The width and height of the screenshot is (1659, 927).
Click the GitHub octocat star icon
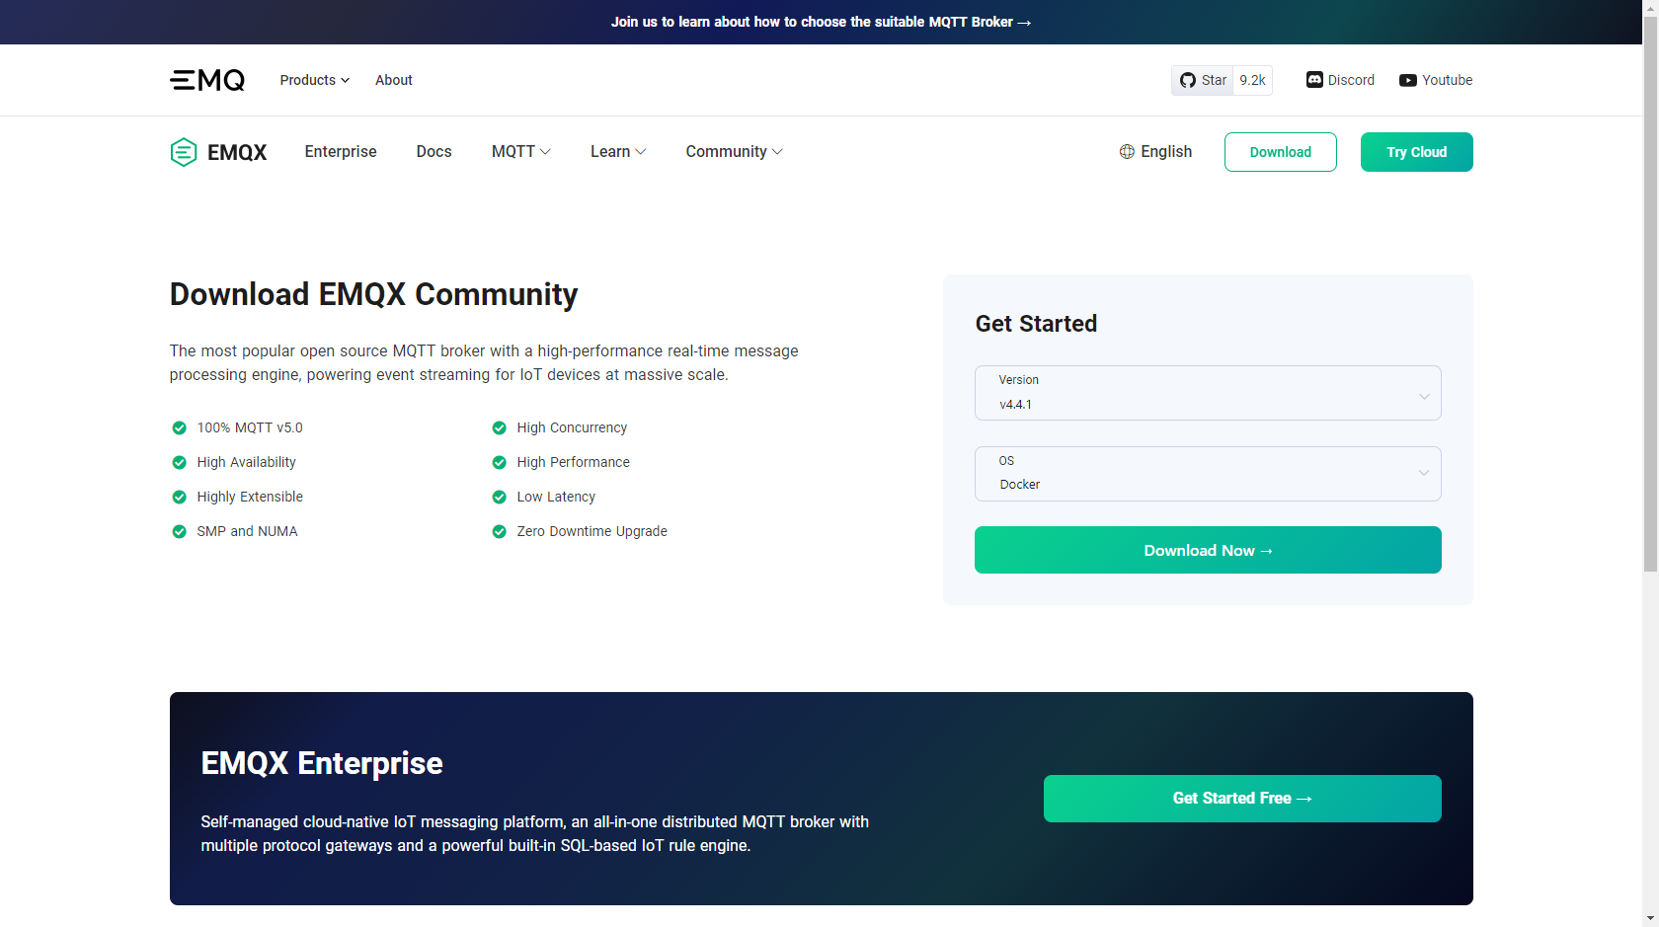(x=1188, y=80)
